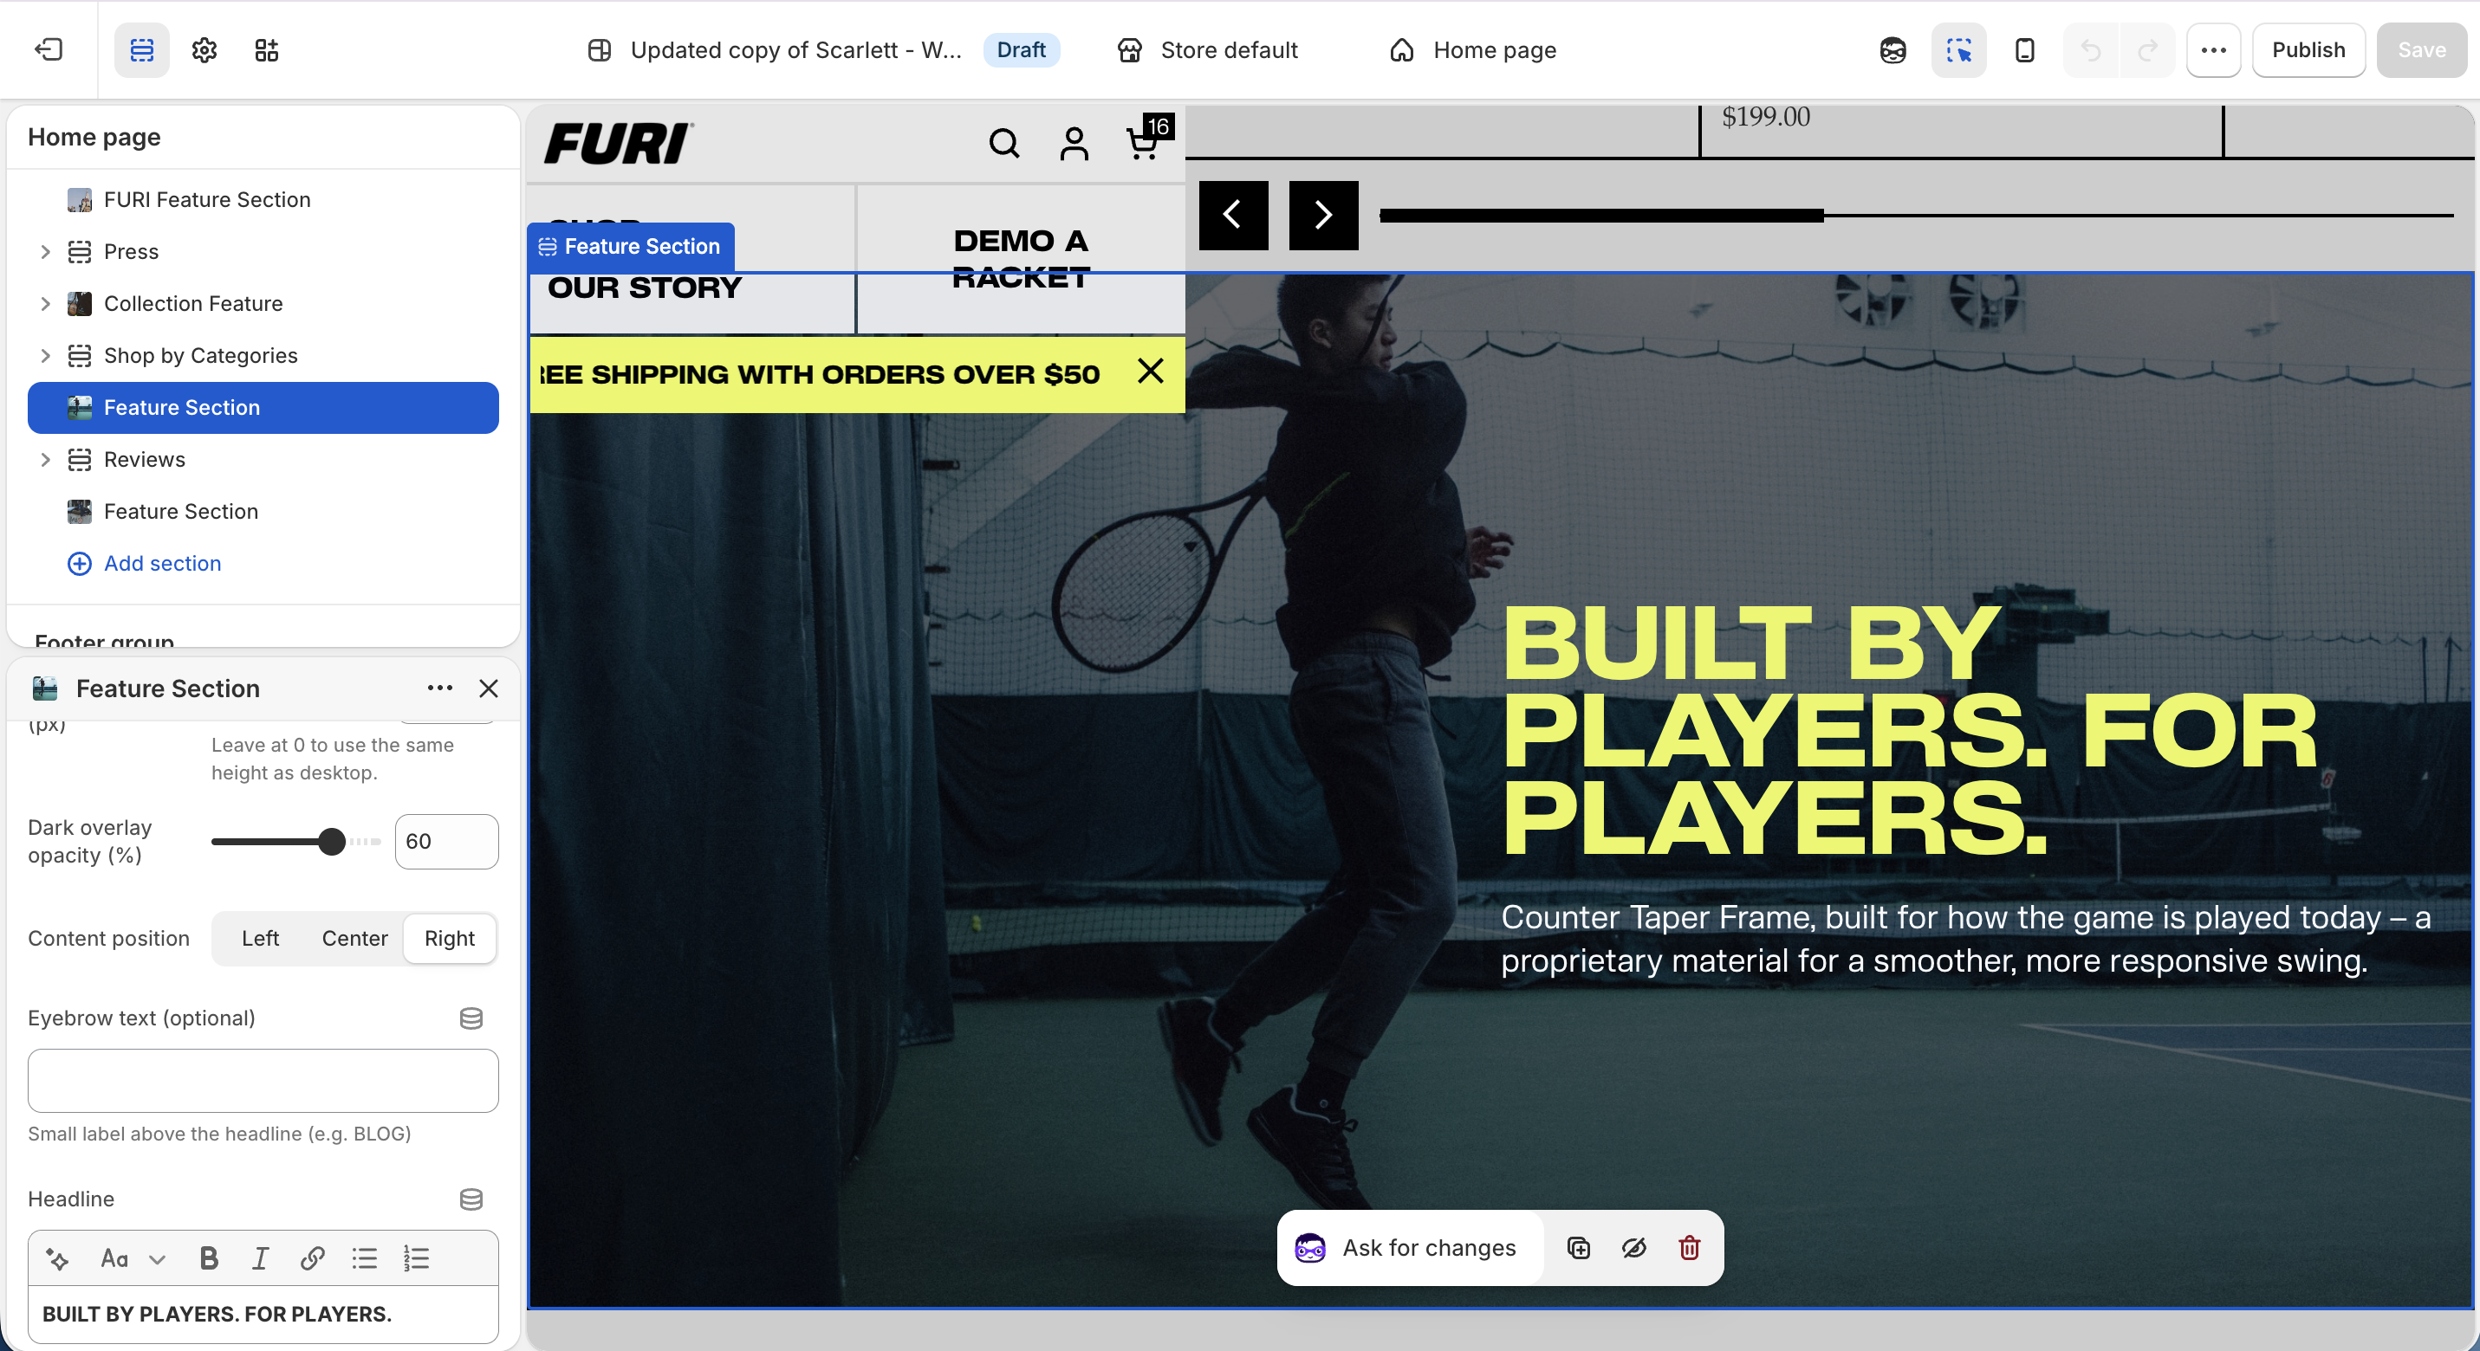Toggle the preview inspector tool
2480x1351 pixels.
click(1958, 50)
